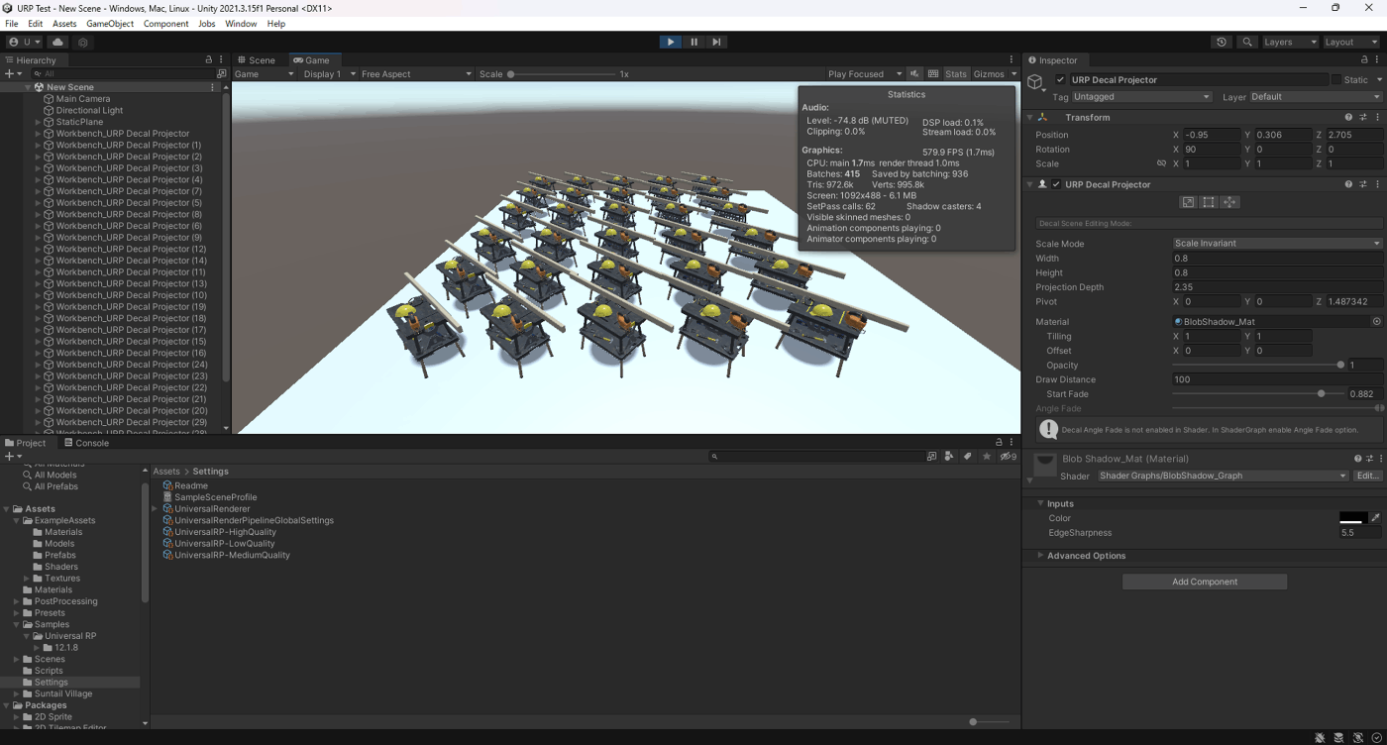The width and height of the screenshot is (1387, 745).
Task: Open the Shader dropdown for BlobShadow_Graph
Action: point(1224,476)
